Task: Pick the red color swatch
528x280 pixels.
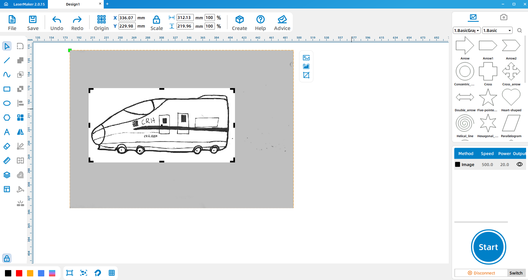Action: pyautogui.click(x=19, y=273)
